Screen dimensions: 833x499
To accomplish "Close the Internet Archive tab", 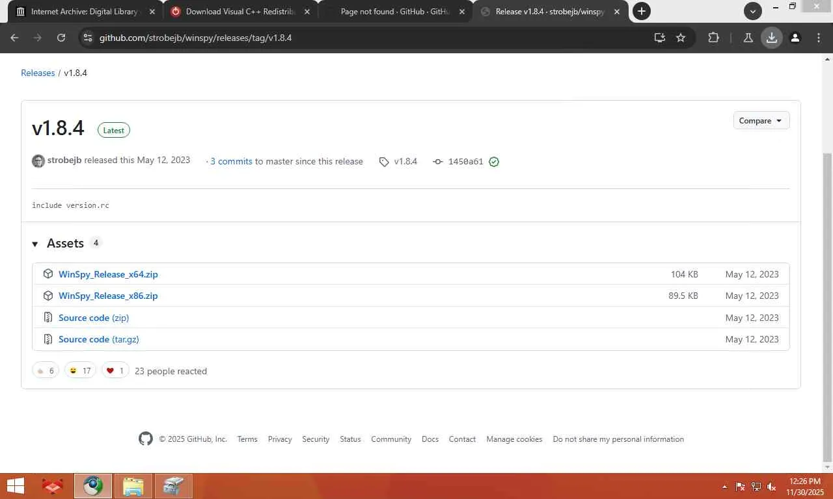I will 152,12.
